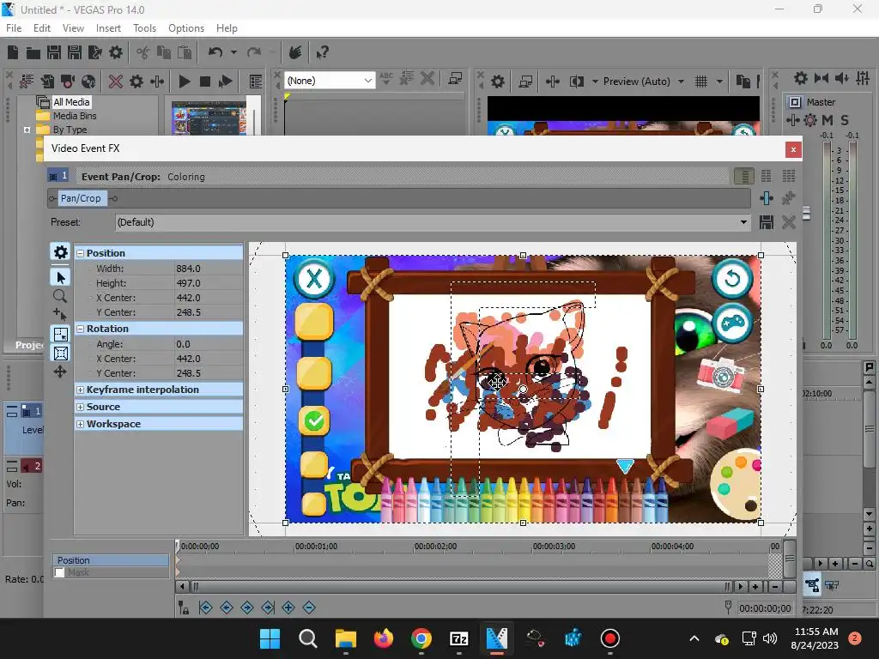The width and height of the screenshot is (879, 659).
Task: Open the Insert menu
Action: [108, 28]
